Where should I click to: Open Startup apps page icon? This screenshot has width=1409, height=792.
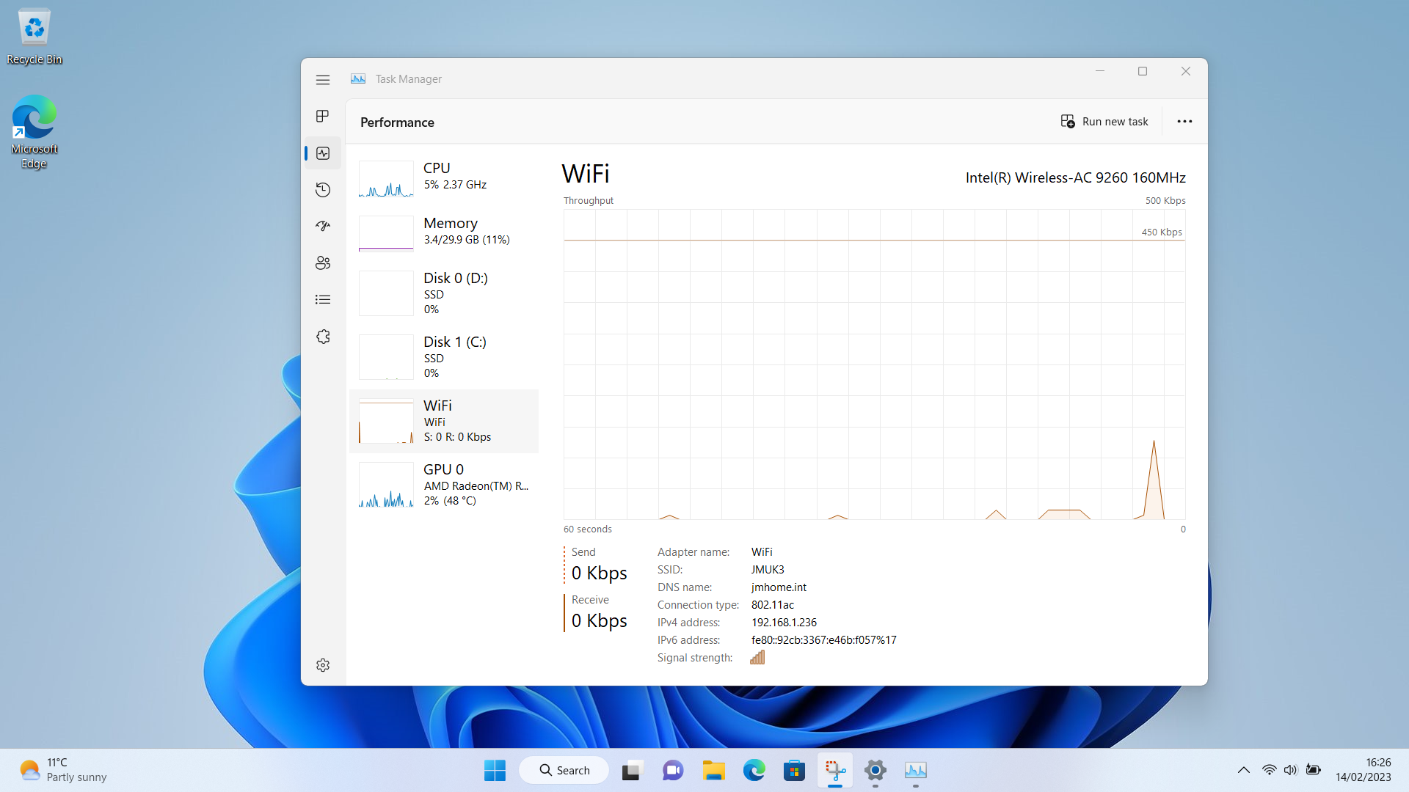click(323, 226)
